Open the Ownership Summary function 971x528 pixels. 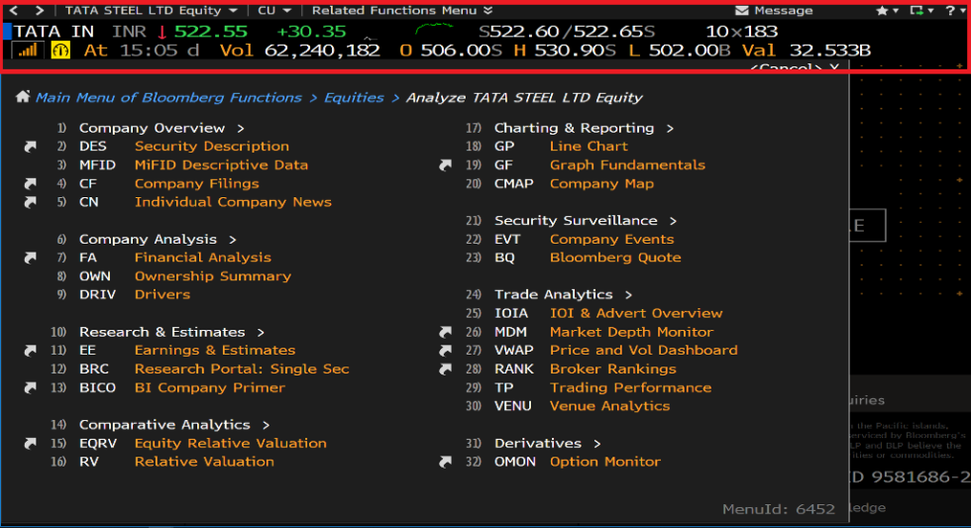tap(212, 276)
